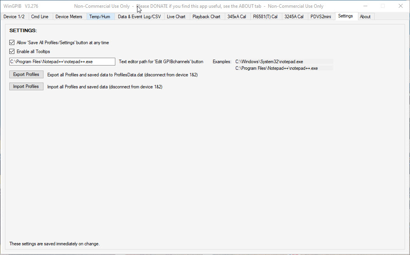Go to the Temp/Hum tab
The height and width of the screenshot is (255, 410).
(x=100, y=17)
